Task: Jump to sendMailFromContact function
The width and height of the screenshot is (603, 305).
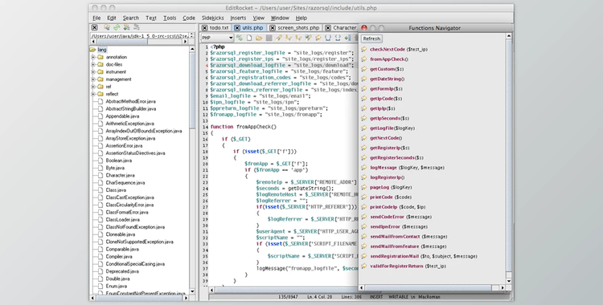Action: pyautogui.click(x=408, y=236)
